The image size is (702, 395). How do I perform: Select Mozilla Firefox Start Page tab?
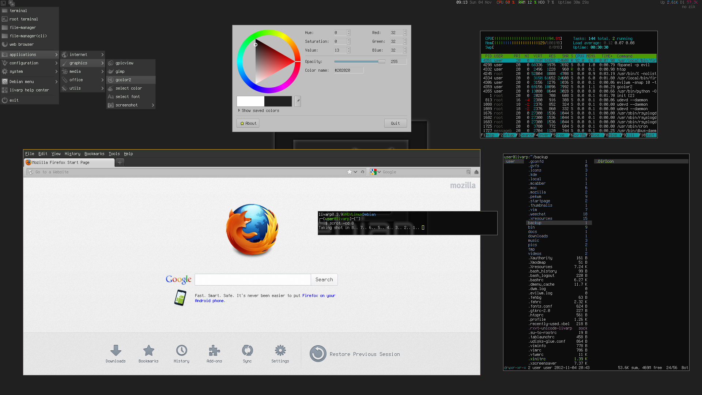[69, 162]
